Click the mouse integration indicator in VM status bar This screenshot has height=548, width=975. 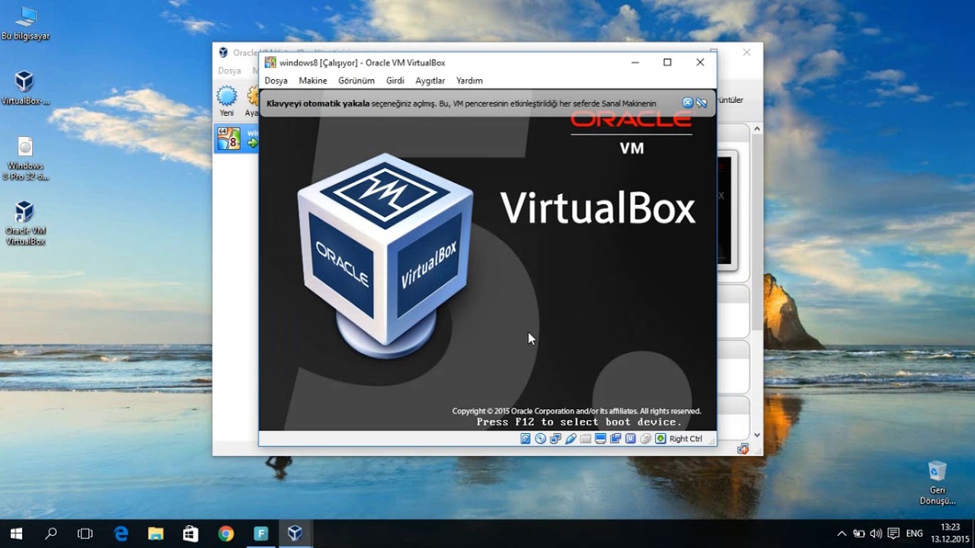(645, 438)
